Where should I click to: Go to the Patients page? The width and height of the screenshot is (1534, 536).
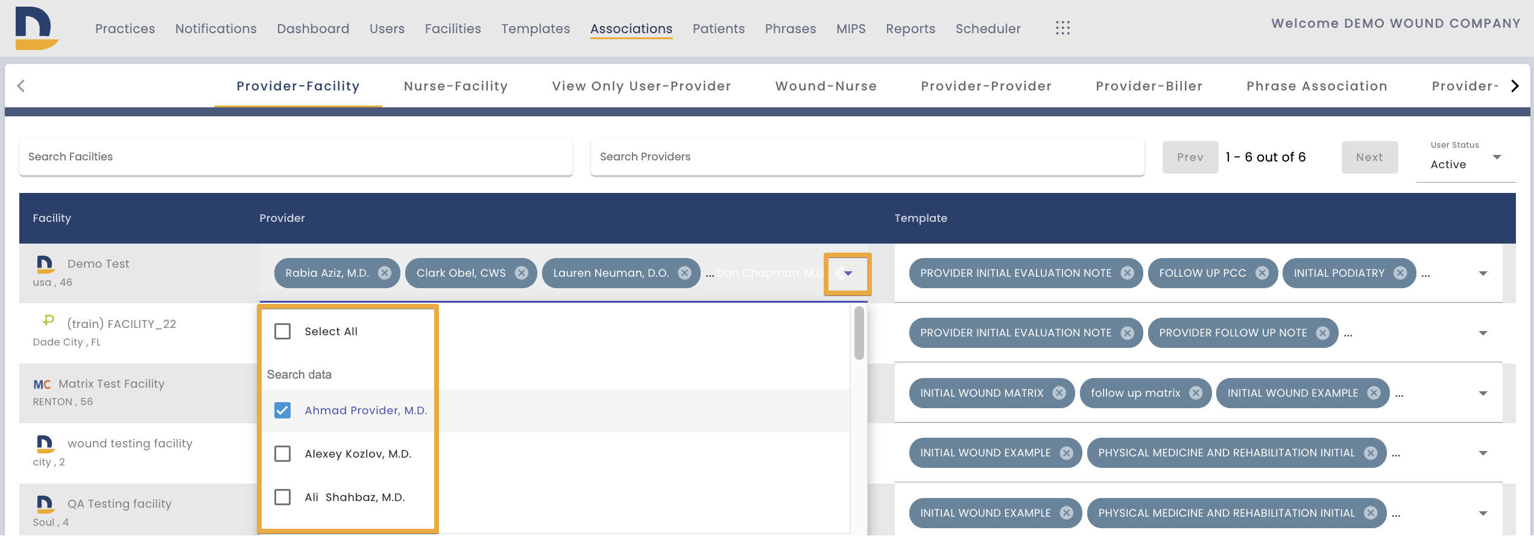click(x=719, y=28)
